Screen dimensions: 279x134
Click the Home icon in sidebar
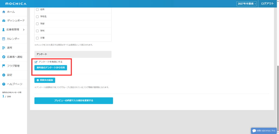(x=4, y=12)
